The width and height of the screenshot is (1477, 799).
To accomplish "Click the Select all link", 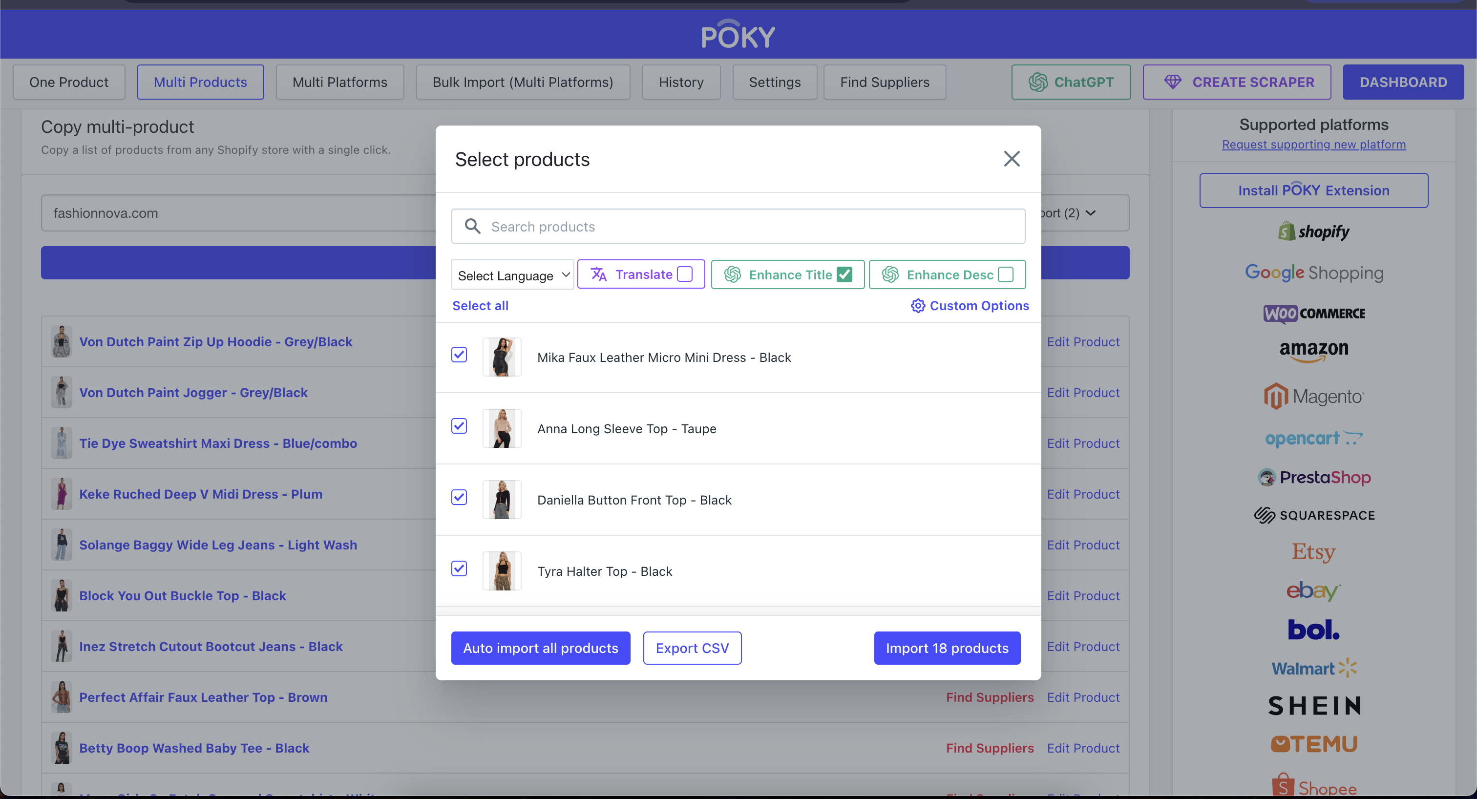I will (480, 306).
